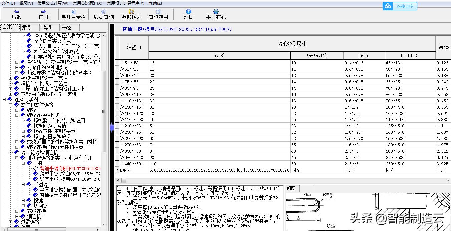Click the 拖拽上传 upload button
Screen dimensions: 451x231
(x=405, y=6)
